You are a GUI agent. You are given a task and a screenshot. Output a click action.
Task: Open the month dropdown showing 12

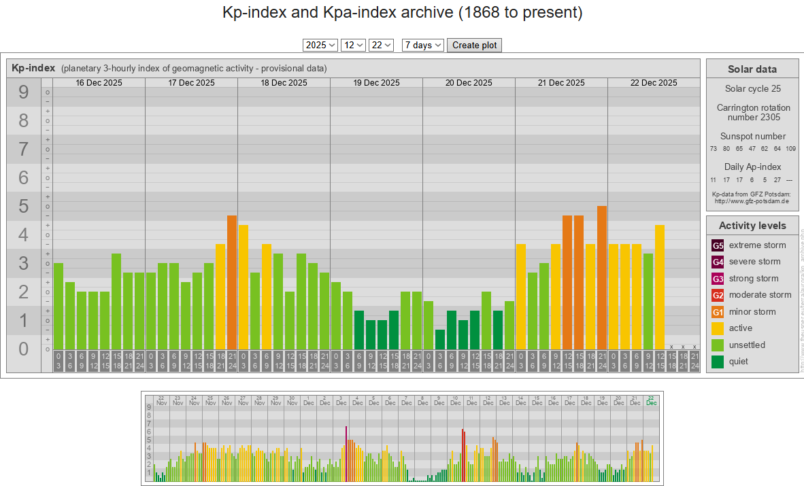(353, 45)
